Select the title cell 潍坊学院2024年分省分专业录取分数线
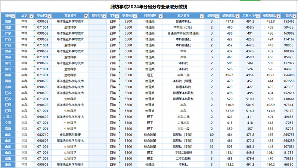Viewport: 298px width, 168px height. (x=149, y=7)
